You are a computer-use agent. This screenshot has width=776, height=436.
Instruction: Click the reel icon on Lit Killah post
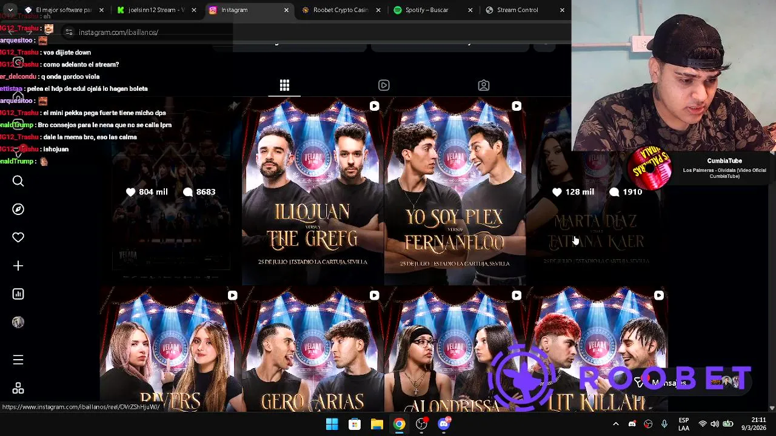(658, 296)
